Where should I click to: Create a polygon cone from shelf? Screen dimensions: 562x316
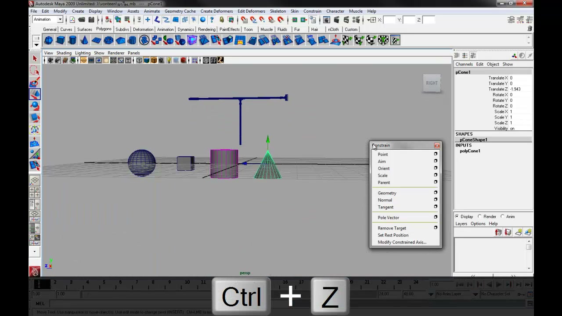(84, 40)
